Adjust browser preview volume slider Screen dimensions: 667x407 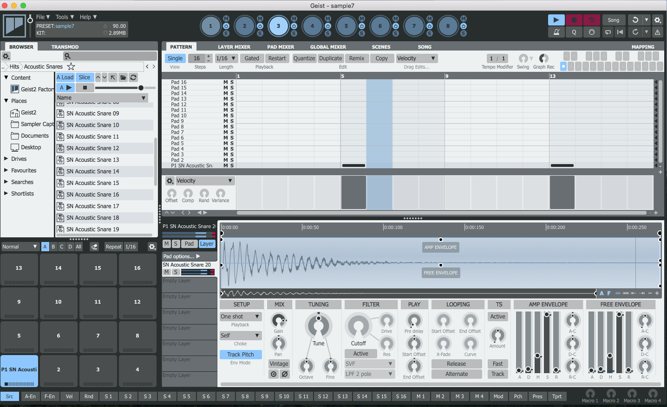tap(126, 88)
